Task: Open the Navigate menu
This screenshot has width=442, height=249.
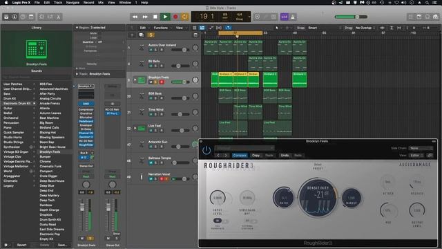Action: [73, 3]
